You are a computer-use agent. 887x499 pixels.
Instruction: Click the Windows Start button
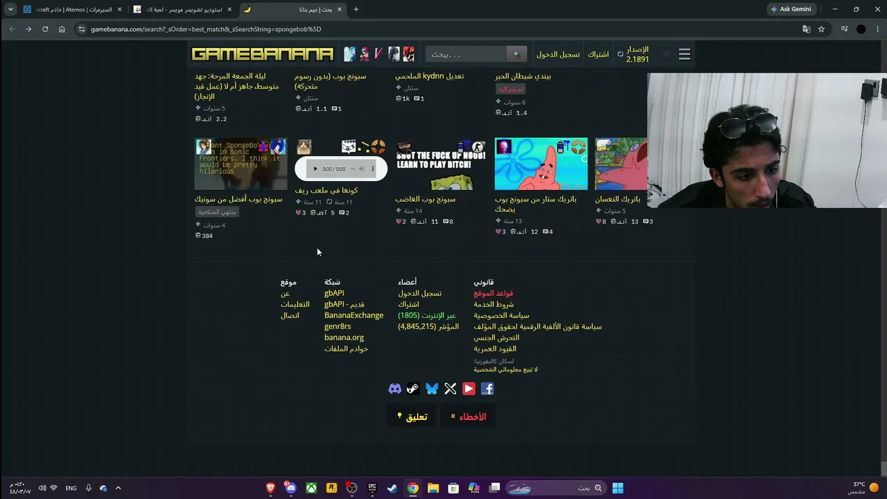point(617,488)
